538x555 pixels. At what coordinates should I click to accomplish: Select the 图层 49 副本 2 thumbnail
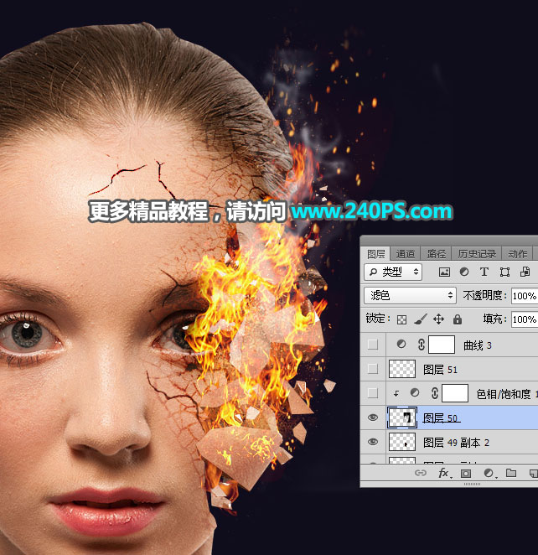coord(401,442)
